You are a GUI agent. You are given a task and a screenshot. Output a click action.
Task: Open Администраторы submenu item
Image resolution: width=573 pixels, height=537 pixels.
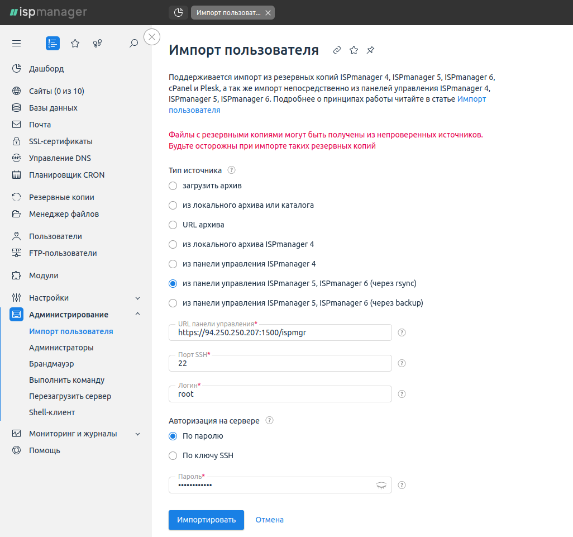pos(61,348)
